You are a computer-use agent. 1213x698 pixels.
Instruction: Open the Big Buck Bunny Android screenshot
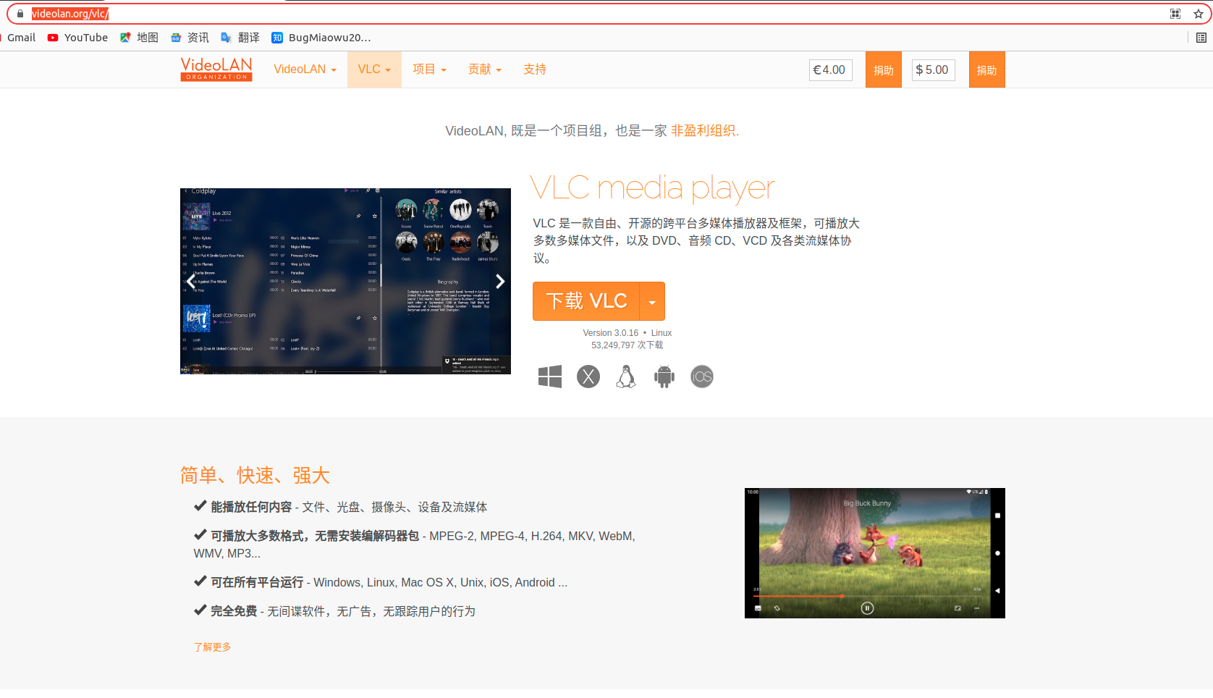(x=875, y=553)
